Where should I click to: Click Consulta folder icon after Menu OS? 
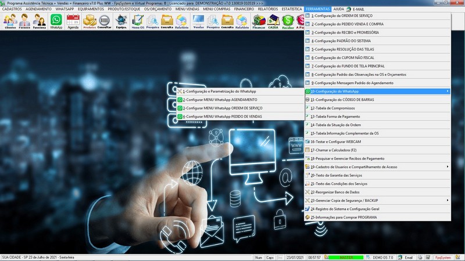(x=167, y=21)
